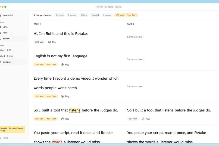Viewport: 219px width, 146px height.
Task: Play Take 2 'So I built a tool' line
Action: 146,119
